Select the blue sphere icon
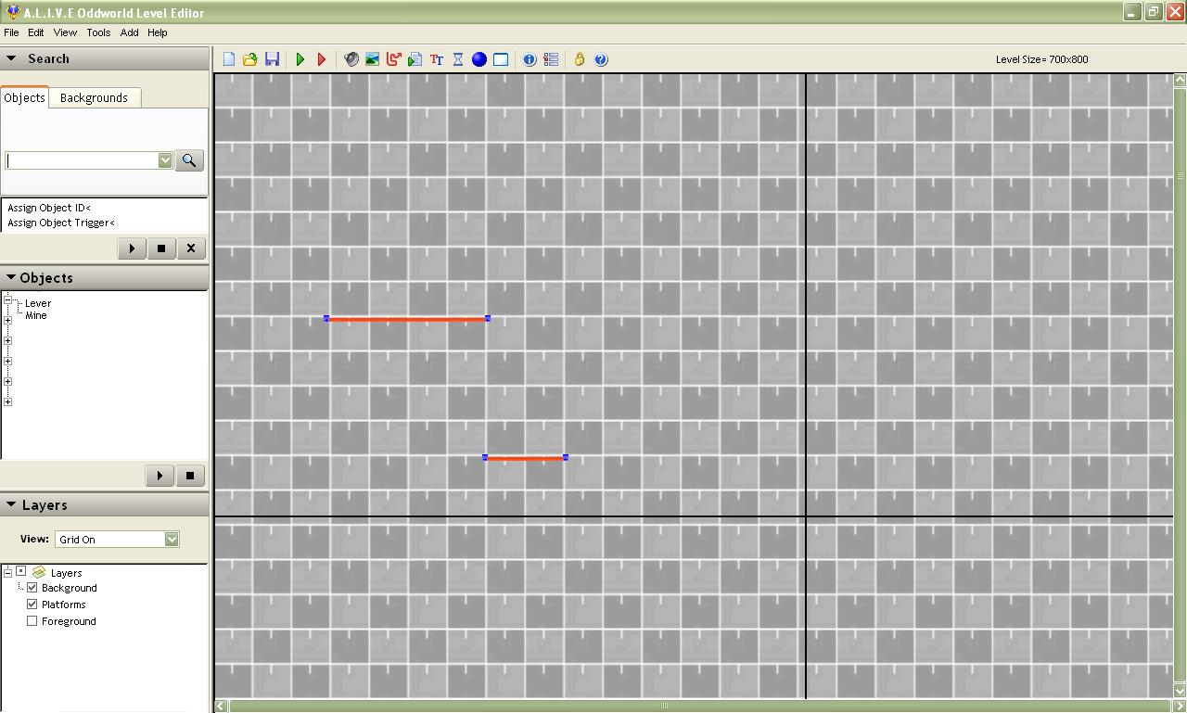The width and height of the screenshot is (1187, 713). click(479, 59)
